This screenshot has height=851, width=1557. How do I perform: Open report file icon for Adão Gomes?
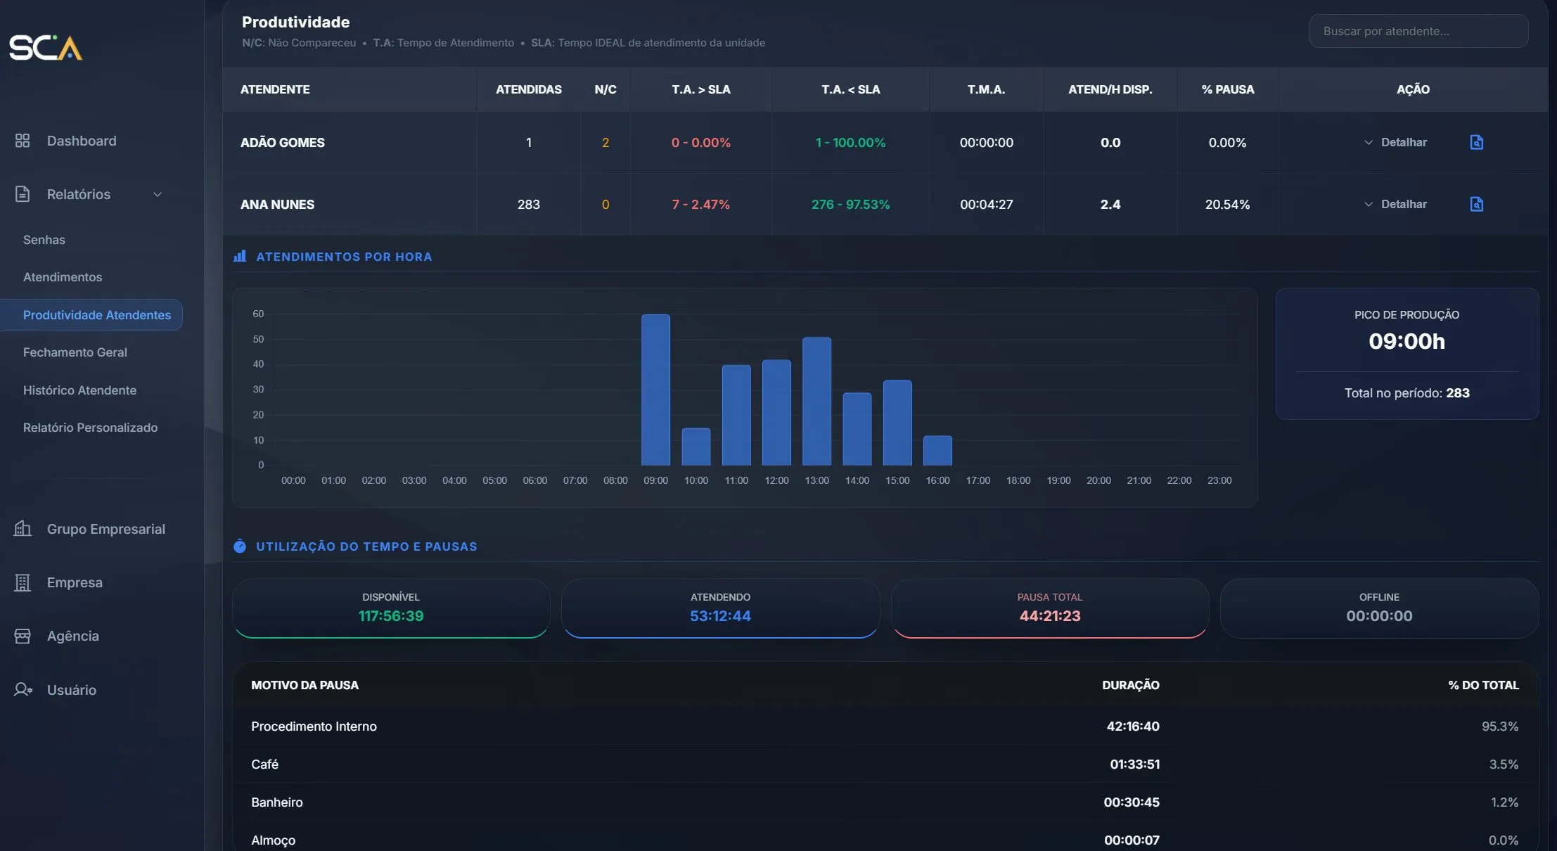click(1476, 142)
